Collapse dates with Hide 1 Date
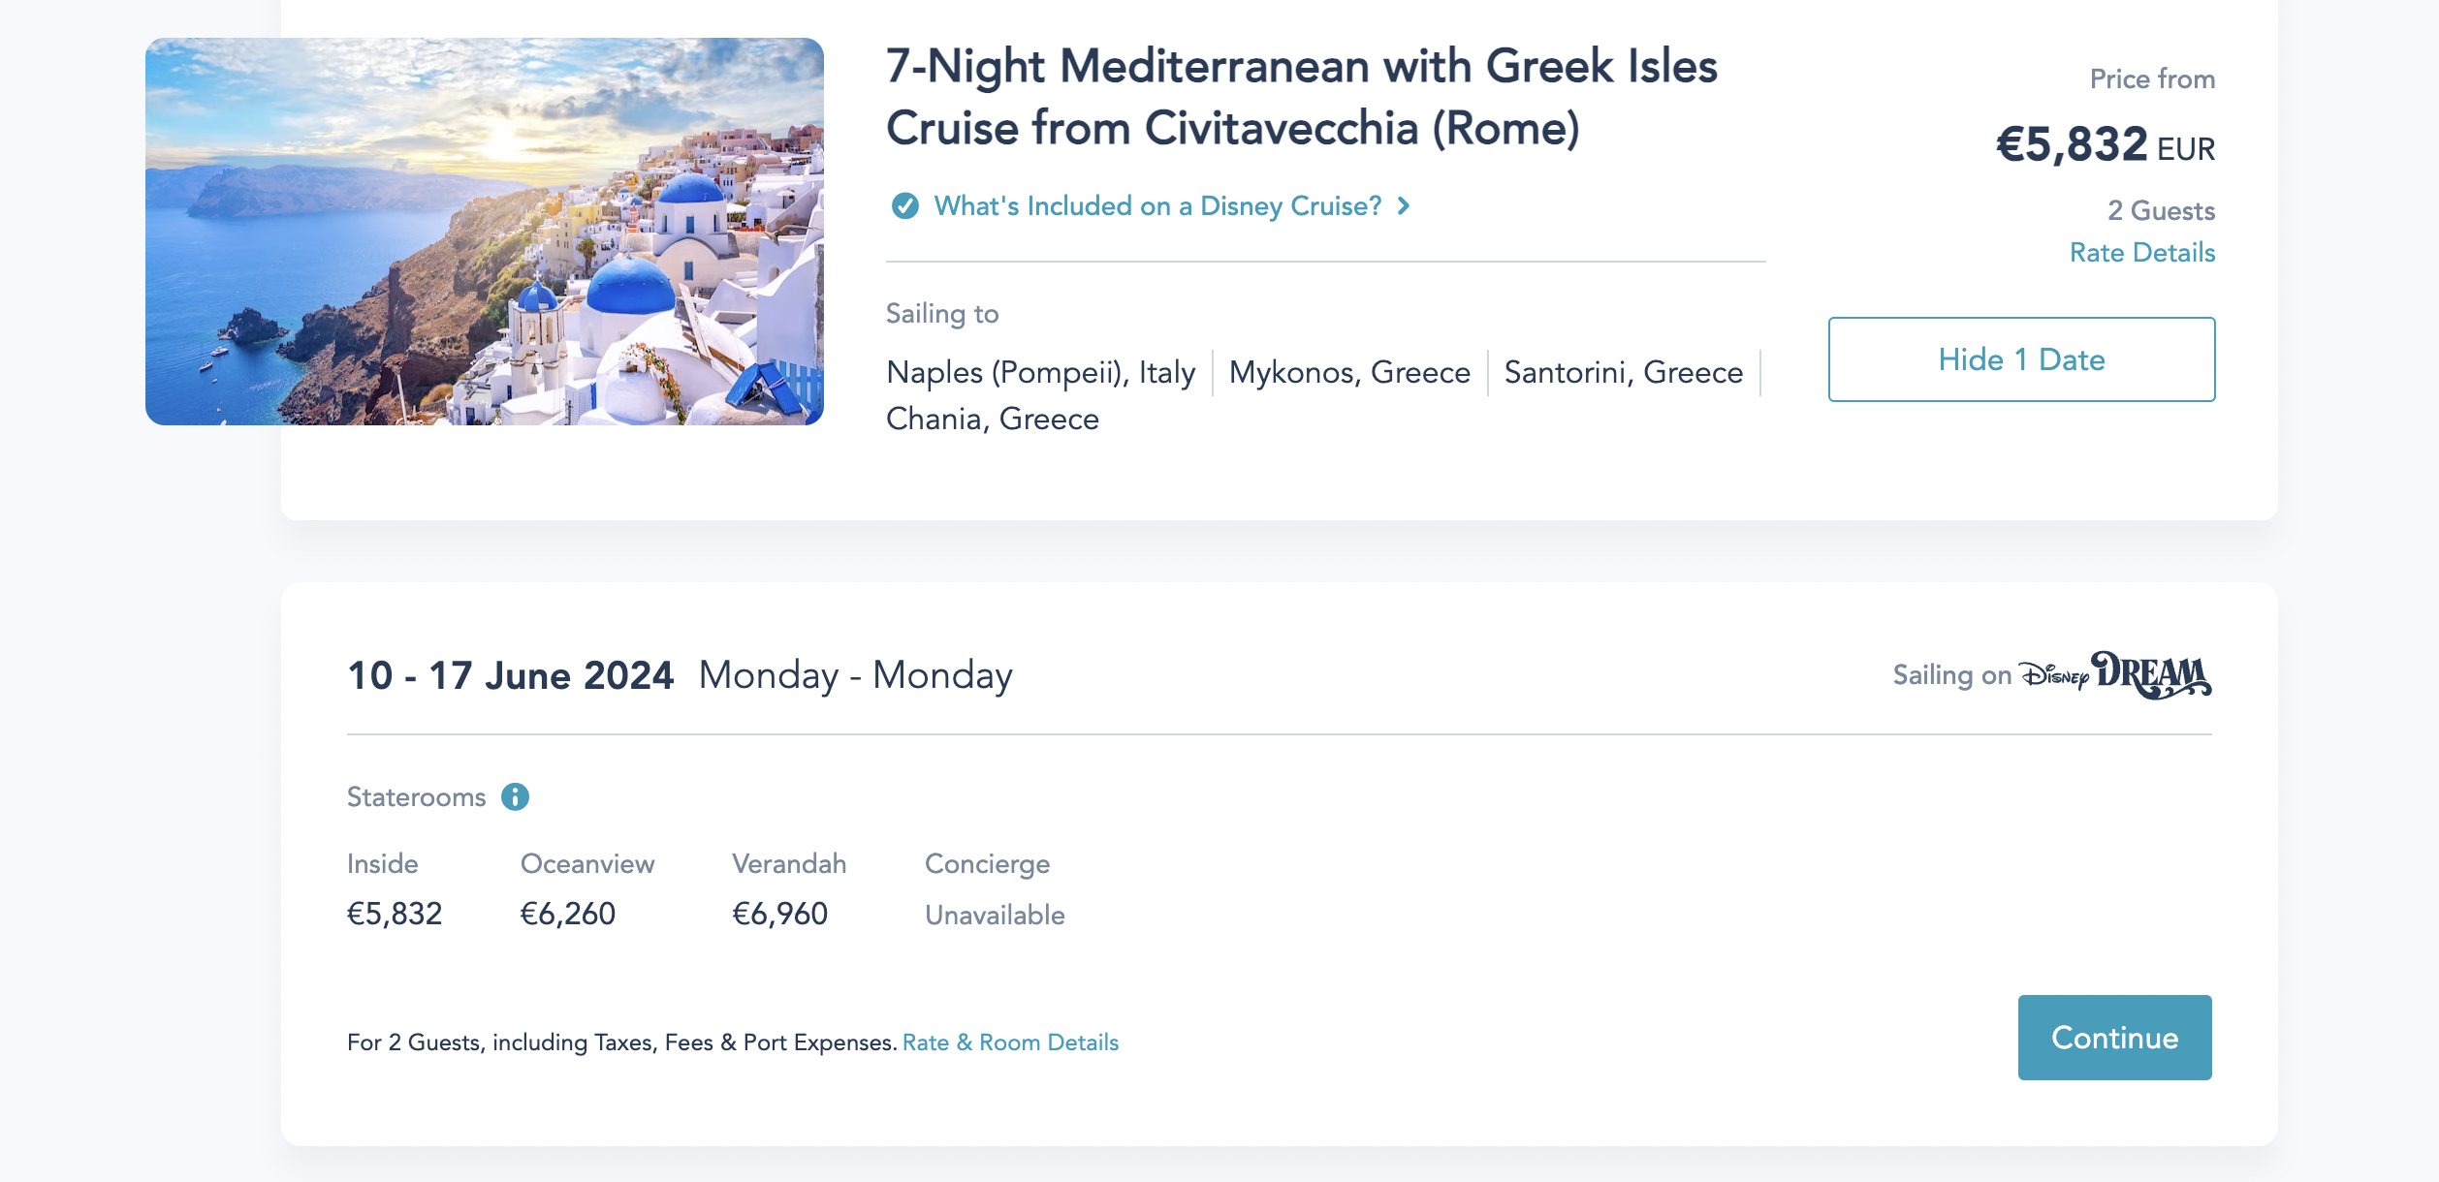The width and height of the screenshot is (2439, 1182). 2021,359
